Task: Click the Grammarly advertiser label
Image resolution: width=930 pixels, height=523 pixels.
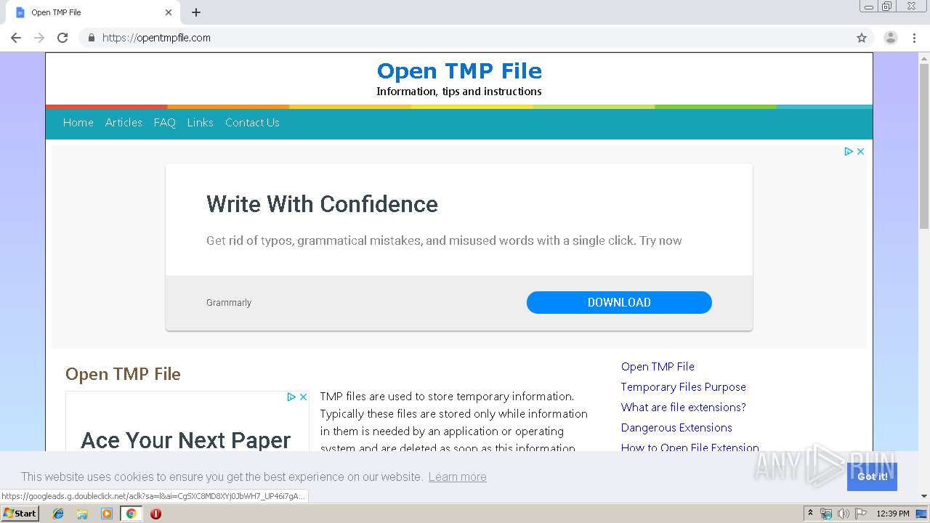Action: click(x=229, y=303)
